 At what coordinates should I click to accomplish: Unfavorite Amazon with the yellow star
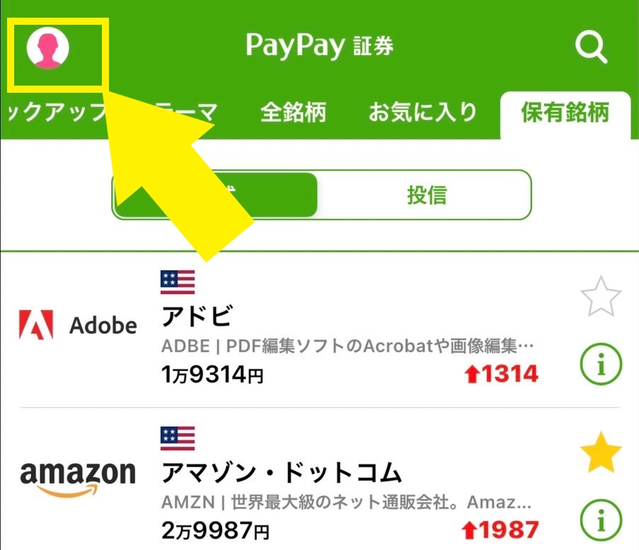tap(601, 452)
